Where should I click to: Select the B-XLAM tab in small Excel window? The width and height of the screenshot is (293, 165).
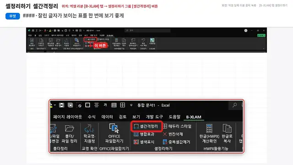click(110, 35)
